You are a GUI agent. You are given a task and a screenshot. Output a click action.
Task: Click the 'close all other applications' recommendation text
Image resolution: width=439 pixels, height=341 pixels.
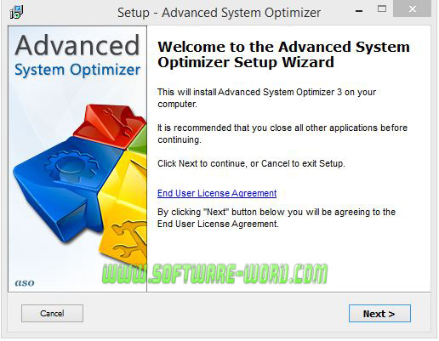pyautogui.click(x=282, y=134)
